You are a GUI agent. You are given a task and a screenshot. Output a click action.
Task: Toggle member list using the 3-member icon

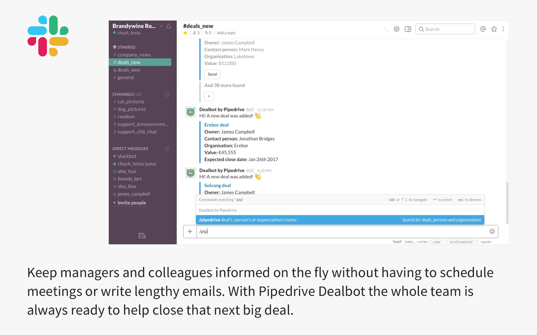point(195,33)
